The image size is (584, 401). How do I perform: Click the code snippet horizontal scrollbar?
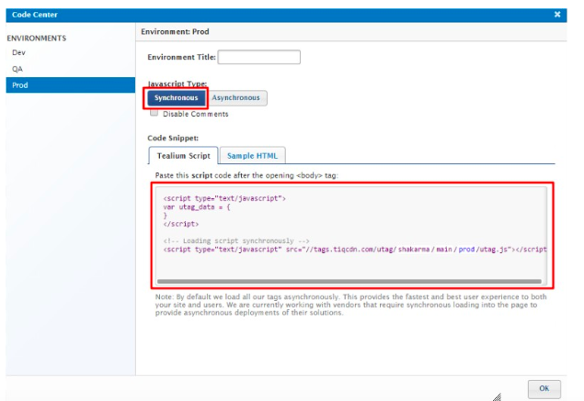coord(349,282)
